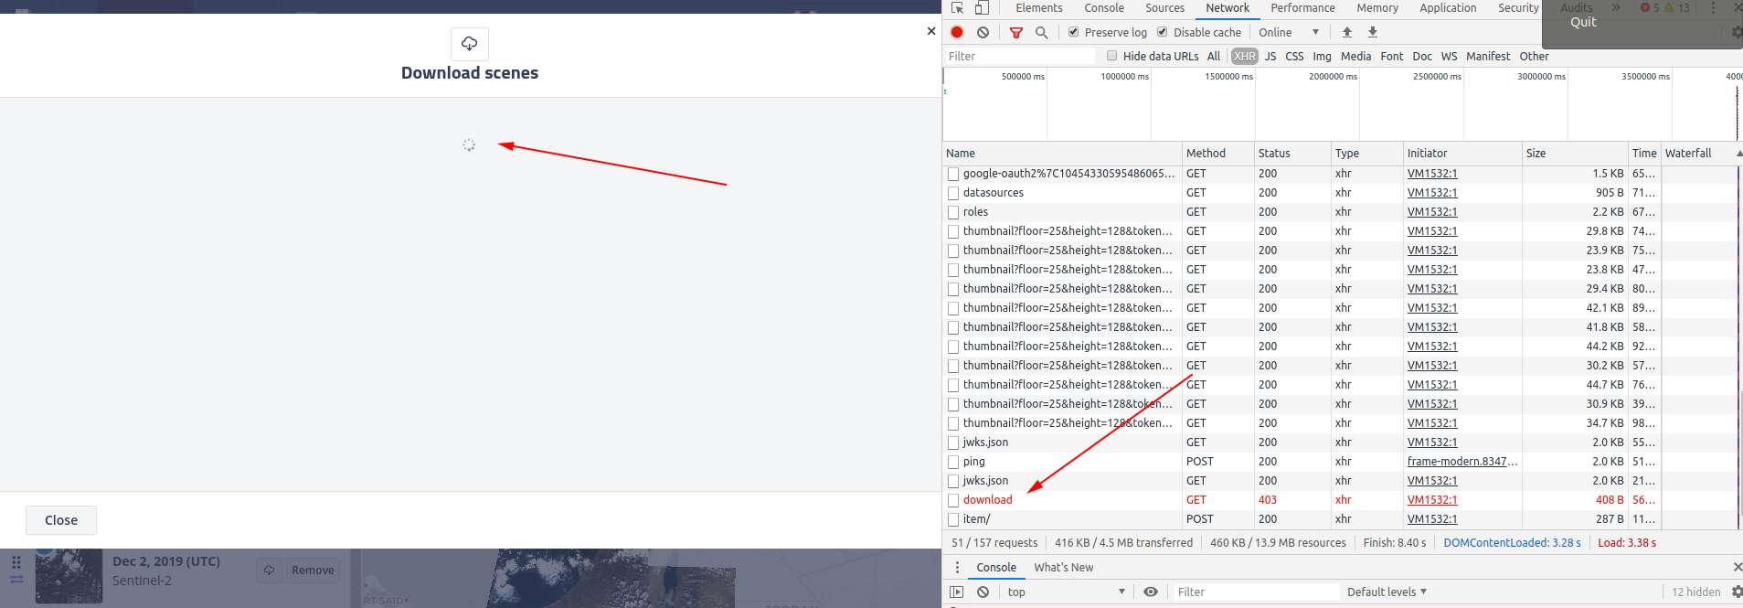The width and height of the screenshot is (1743, 608).
Task: Close the console drawer
Action: point(1738,567)
